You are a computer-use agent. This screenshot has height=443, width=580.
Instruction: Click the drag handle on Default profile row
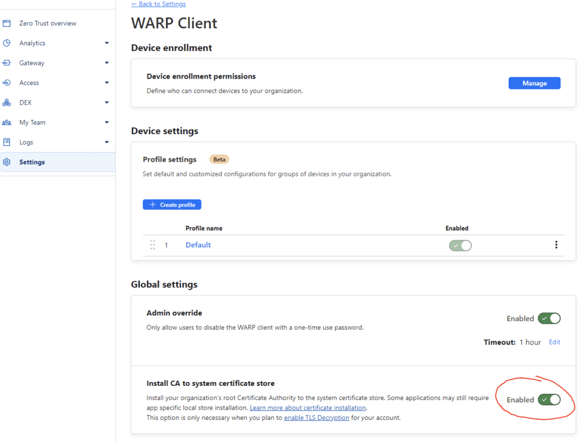click(153, 245)
